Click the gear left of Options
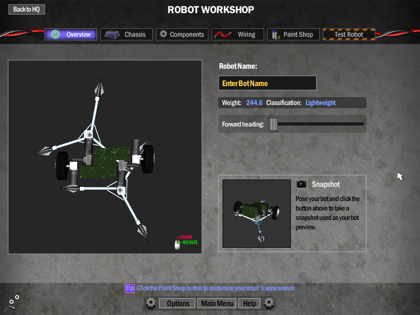The image size is (420, 315). (151, 303)
